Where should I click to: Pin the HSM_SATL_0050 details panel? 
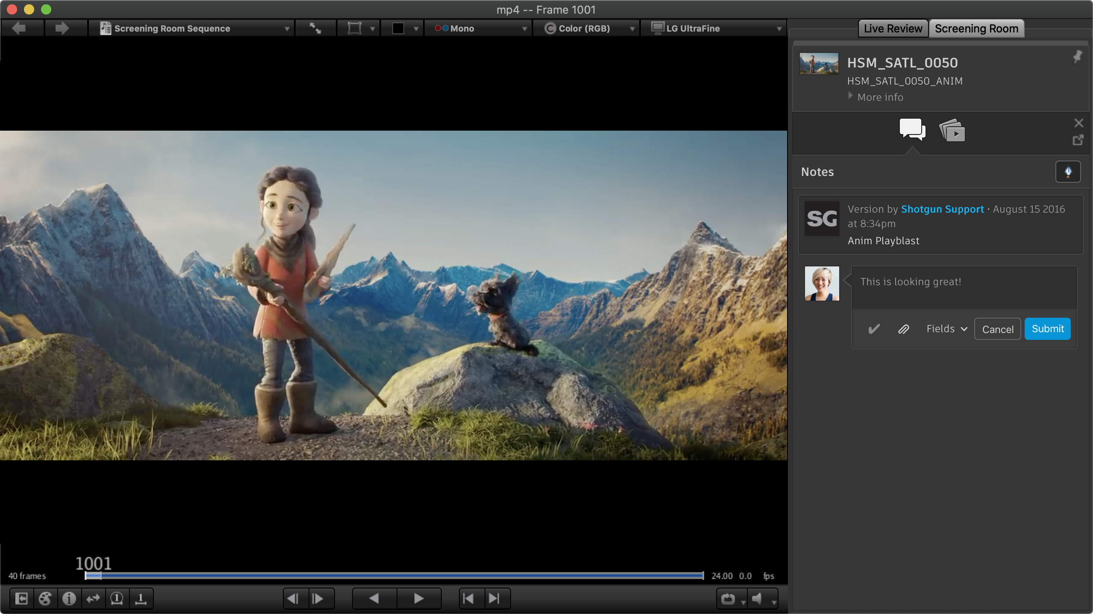(1077, 56)
